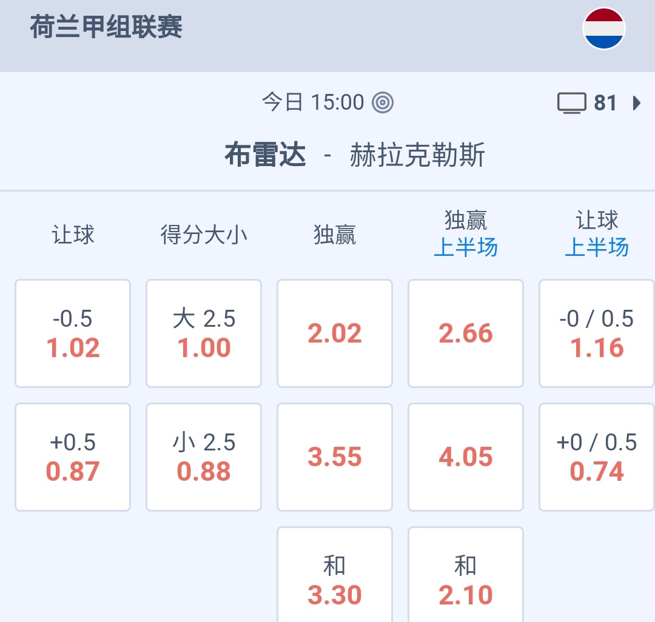Select away win odds 3.55
The image size is (655, 622).
point(335,457)
